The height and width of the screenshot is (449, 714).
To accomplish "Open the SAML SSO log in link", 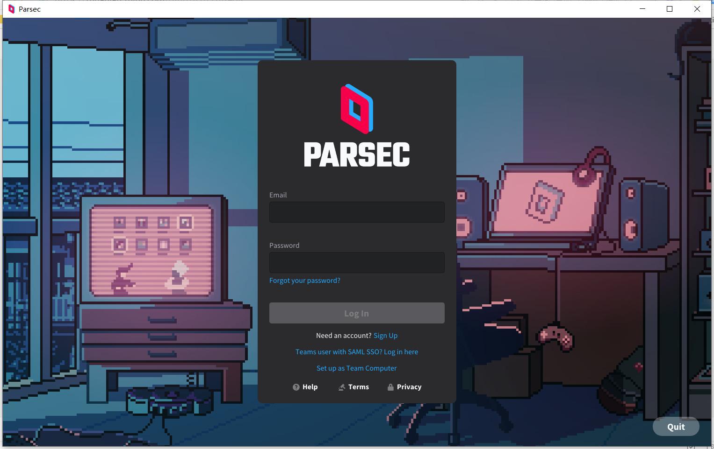I will (x=356, y=351).
